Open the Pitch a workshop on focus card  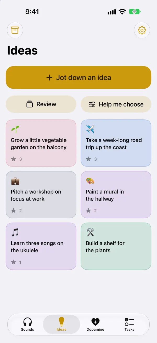click(41, 195)
